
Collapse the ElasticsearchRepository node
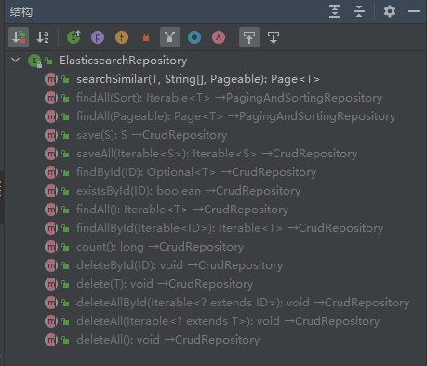coord(15,60)
